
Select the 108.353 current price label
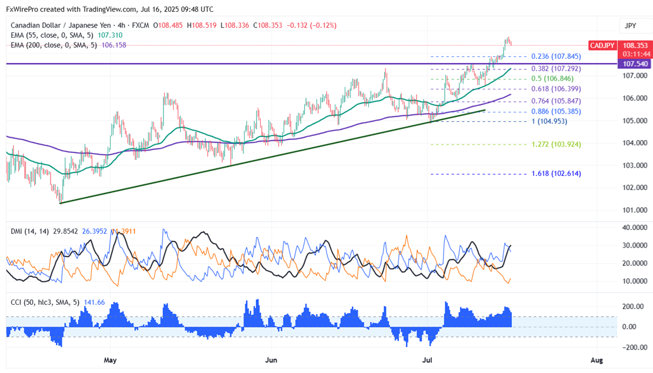635,45
